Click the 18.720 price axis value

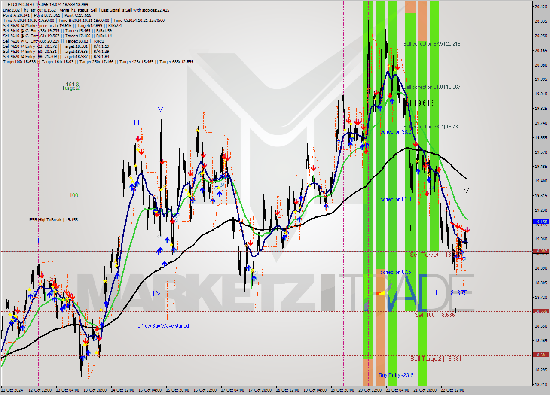pos(540,297)
